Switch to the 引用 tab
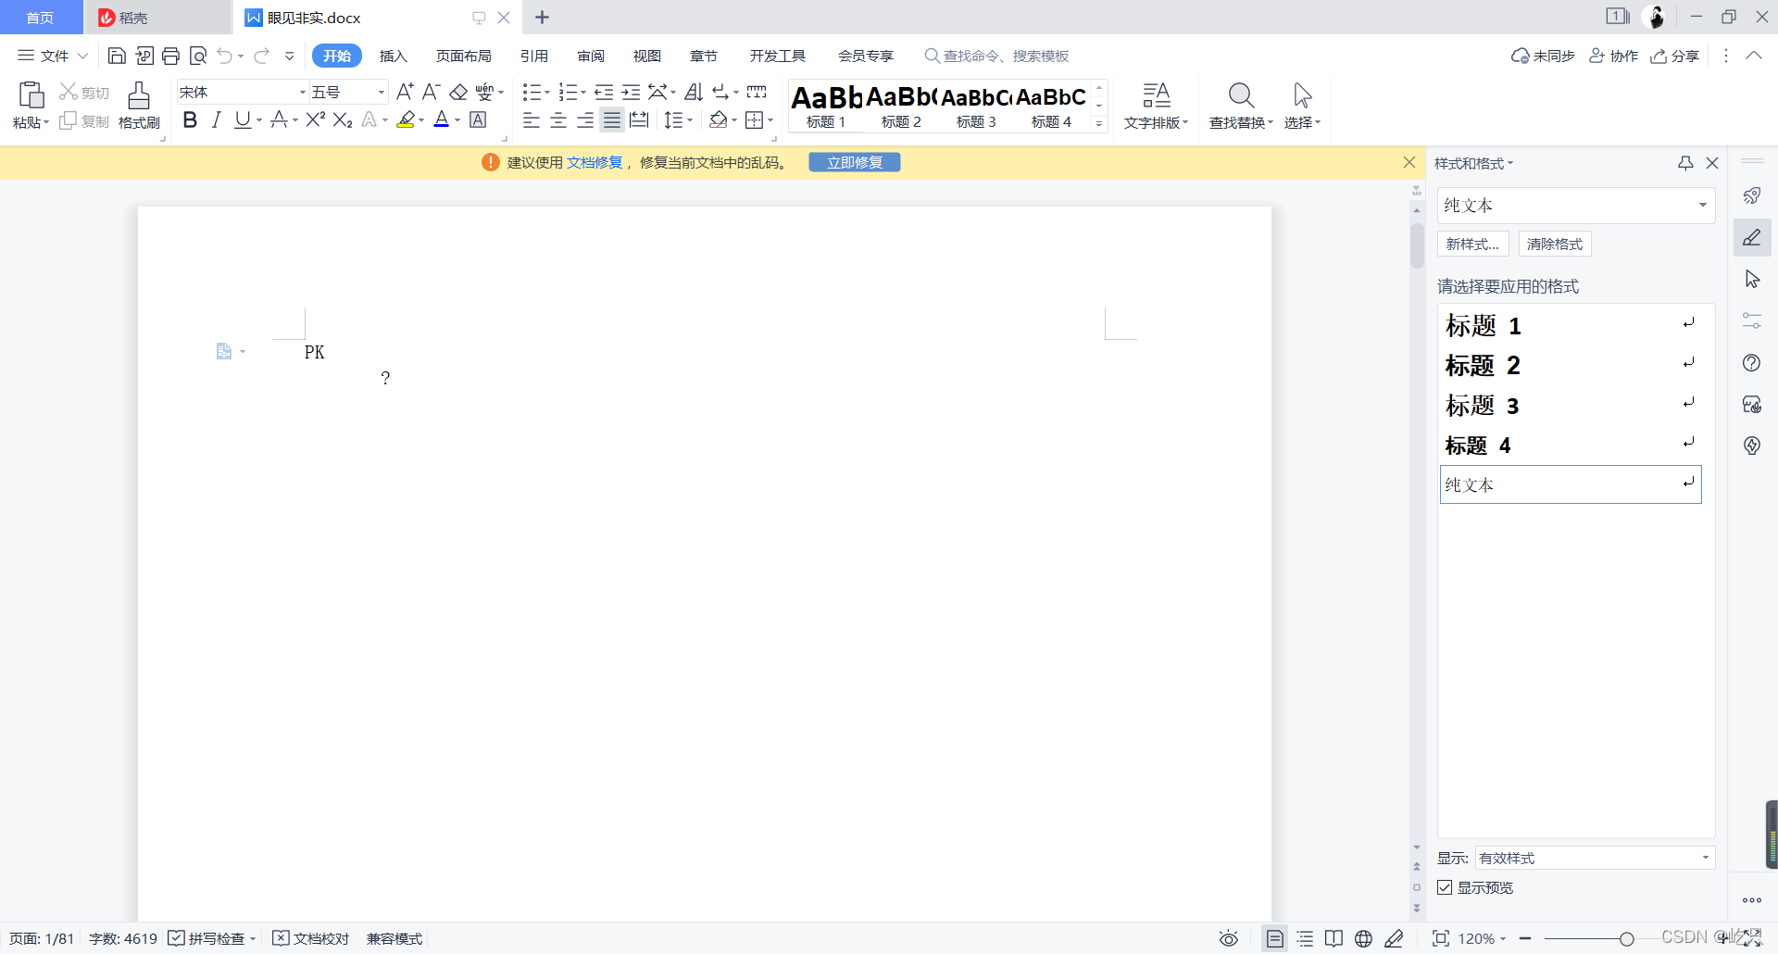This screenshot has width=1778, height=954. point(534,56)
